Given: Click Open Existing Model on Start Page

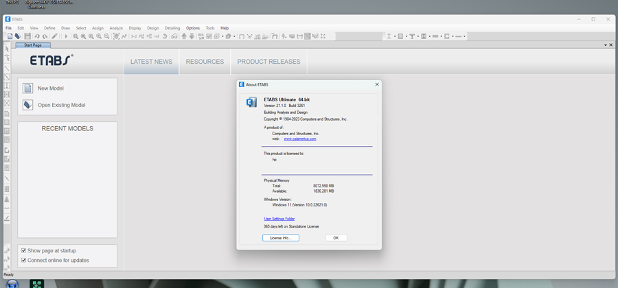Looking at the screenshot, I should click(x=62, y=105).
